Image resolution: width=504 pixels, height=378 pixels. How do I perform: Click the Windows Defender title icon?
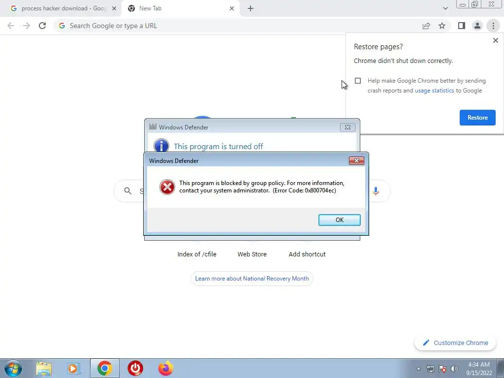pos(153,126)
